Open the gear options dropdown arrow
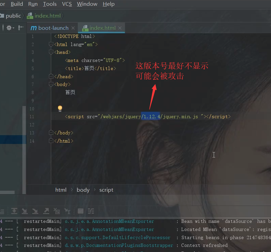The image size is (271, 252). click(x=13, y=28)
